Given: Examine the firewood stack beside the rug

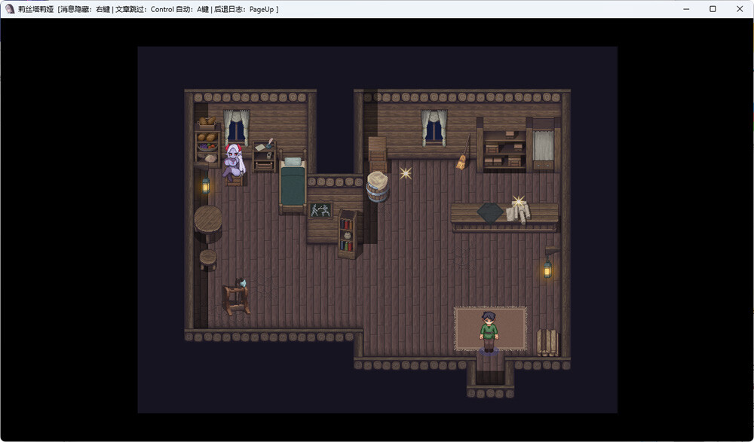Looking at the screenshot, I should coord(547,343).
